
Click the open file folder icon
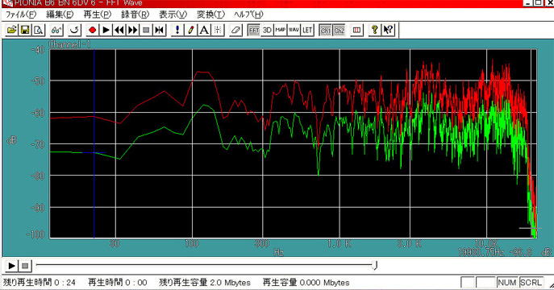(x=11, y=30)
